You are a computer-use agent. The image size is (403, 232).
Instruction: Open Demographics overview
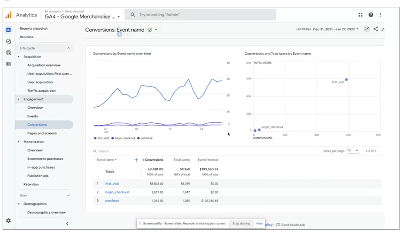pyautogui.click(x=47, y=212)
